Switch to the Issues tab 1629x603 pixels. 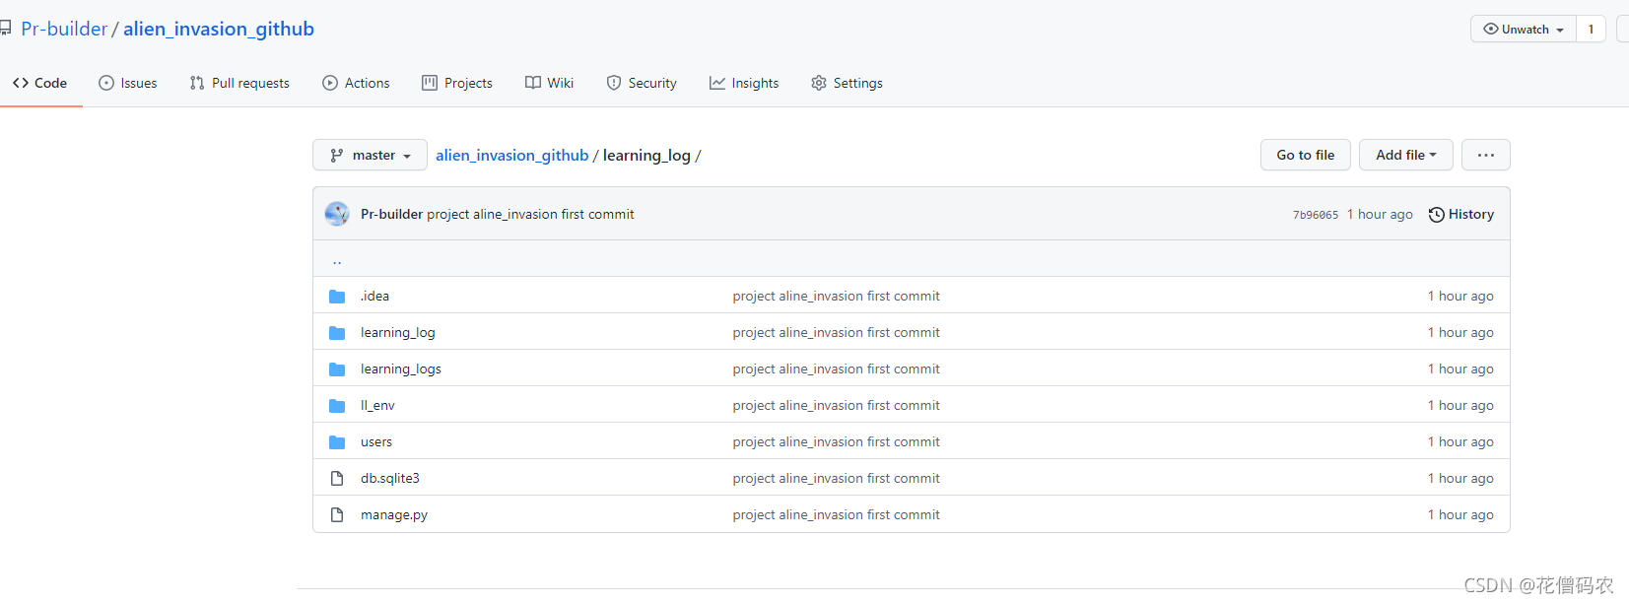[x=128, y=83]
